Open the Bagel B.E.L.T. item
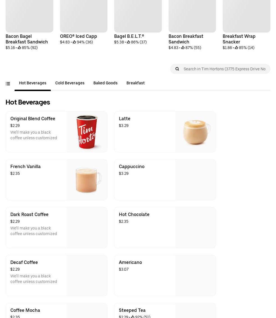 pyautogui.click(x=129, y=36)
